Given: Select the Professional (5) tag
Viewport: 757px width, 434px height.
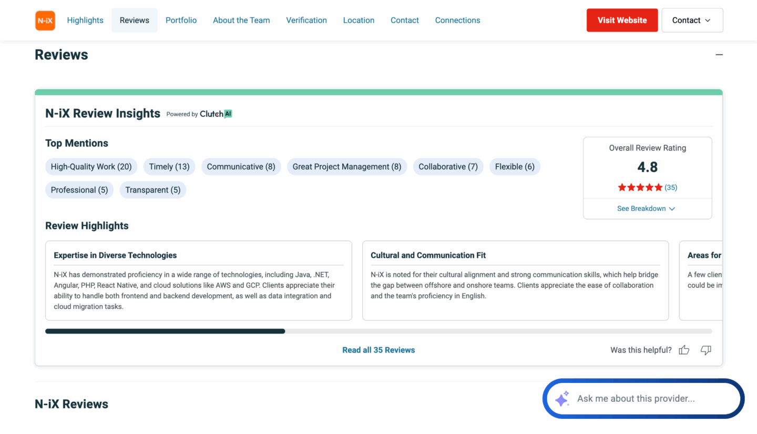Looking at the screenshot, I should coord(79,190).
